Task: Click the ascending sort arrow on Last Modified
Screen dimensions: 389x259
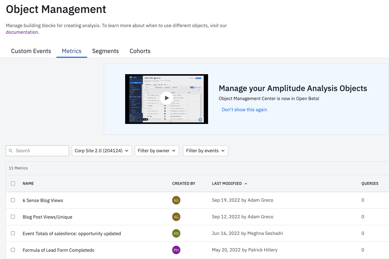Action: [x=245, y=183]
